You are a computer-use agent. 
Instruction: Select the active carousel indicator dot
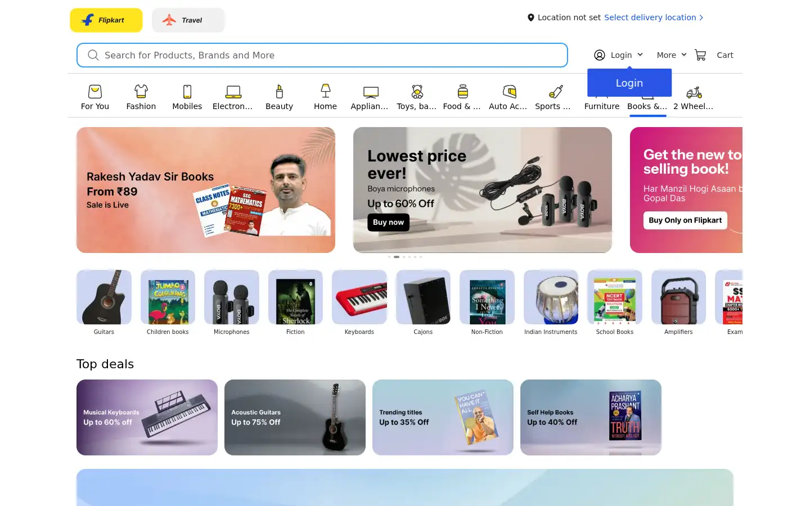[397, 257]
